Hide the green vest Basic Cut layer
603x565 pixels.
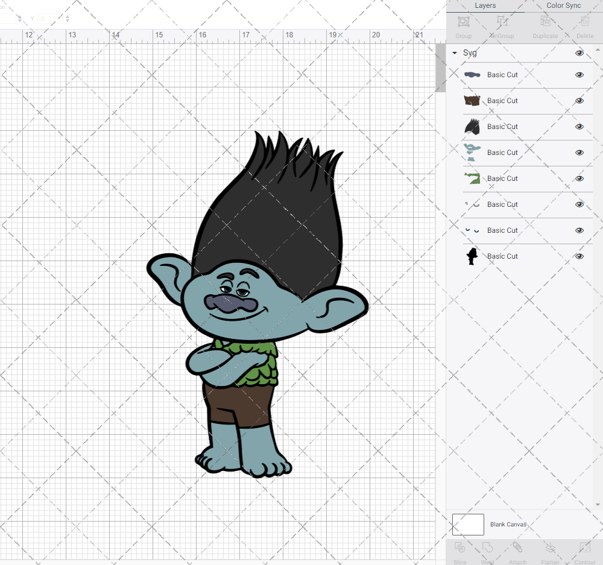(579, 178)
